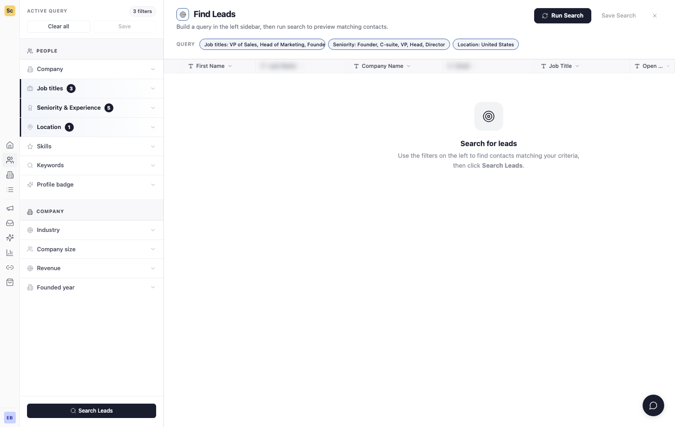Click the Keywords magnifier icon

click(30, 165)
